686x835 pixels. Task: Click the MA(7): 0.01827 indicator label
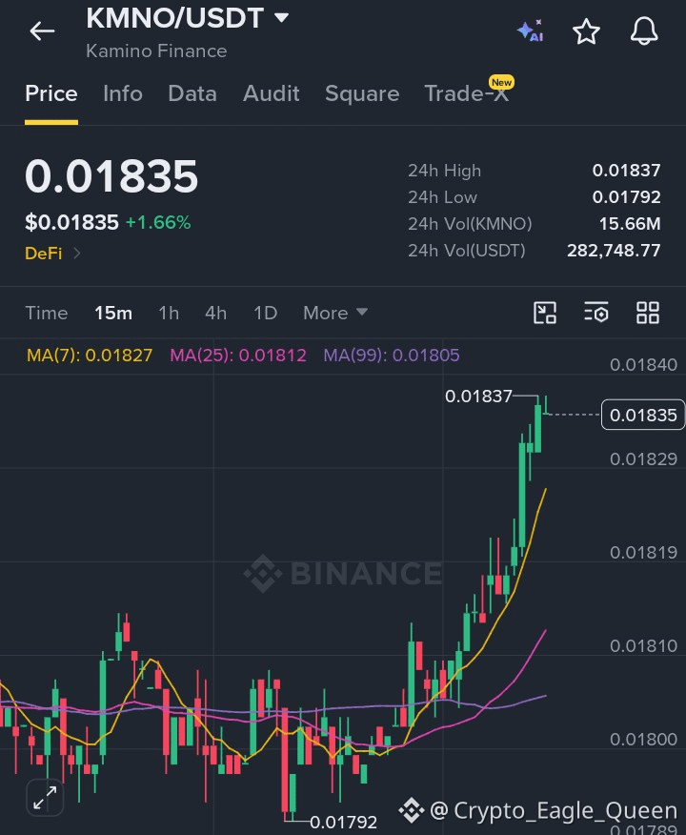[90, 356]
